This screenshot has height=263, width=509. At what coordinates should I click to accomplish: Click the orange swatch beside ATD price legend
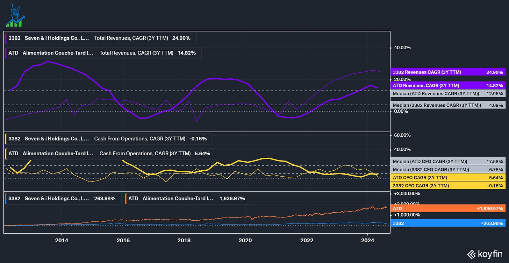(126, 199)
